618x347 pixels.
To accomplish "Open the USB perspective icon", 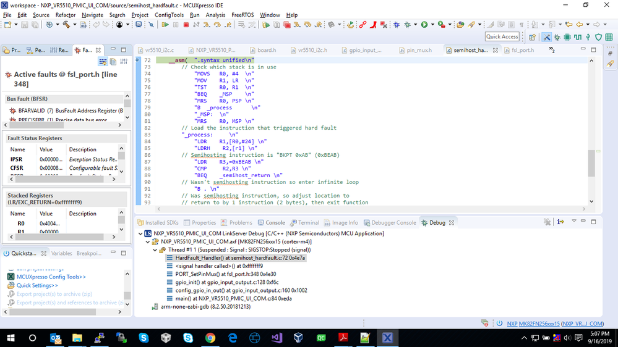I will 588,38.
